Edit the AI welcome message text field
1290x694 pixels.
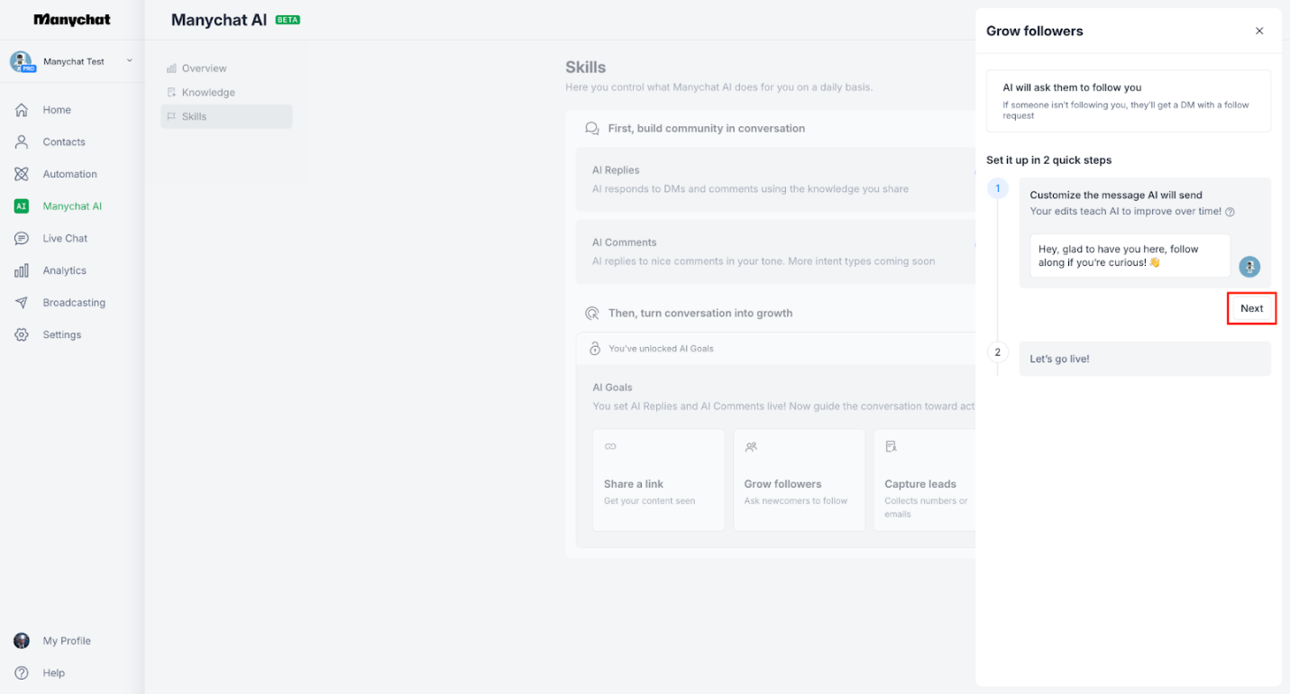coord(1129,255)
